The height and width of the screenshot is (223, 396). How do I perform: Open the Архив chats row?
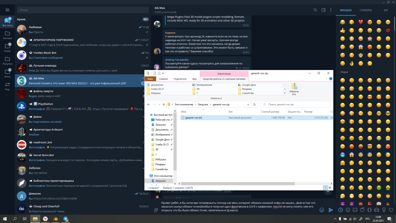pos(83,19)
